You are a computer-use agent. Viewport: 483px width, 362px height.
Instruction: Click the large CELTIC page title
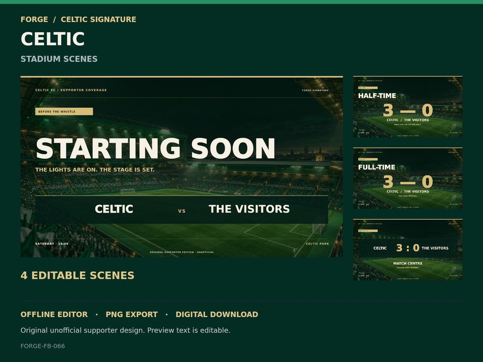(x=53, y=39)
